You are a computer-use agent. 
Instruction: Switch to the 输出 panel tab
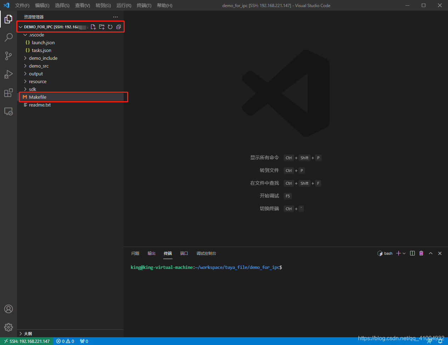tap(152, 253)
